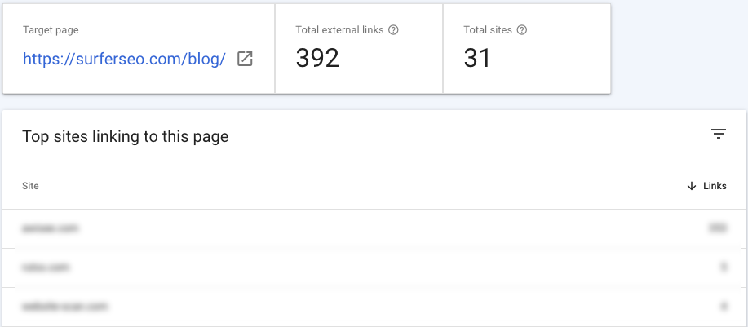Click the downward sort arrow beside Links
The height and width of the screenshot is (327, 748).
click(691, 186)
